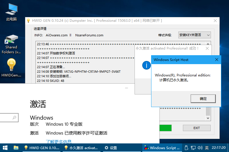Click the USB safely remove tray icon
Viewport: 229px width, 152px height.
[186, 148]
